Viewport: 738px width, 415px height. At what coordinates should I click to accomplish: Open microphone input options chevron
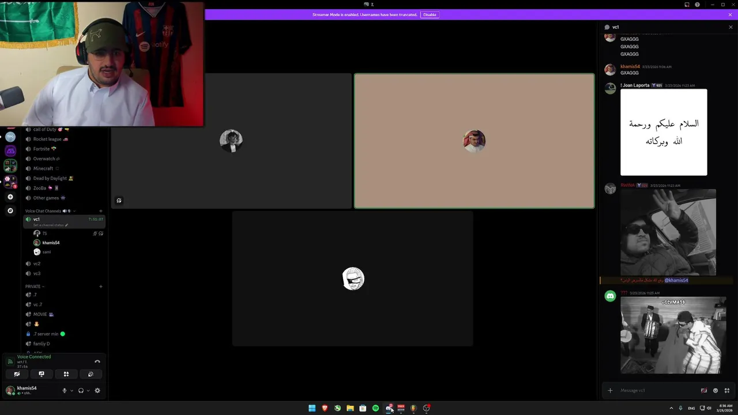coord(71,390)
